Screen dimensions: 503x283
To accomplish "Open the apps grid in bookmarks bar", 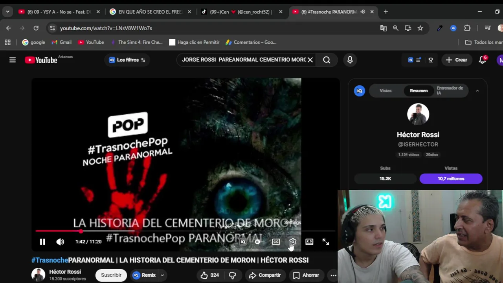I will point(7,42).
